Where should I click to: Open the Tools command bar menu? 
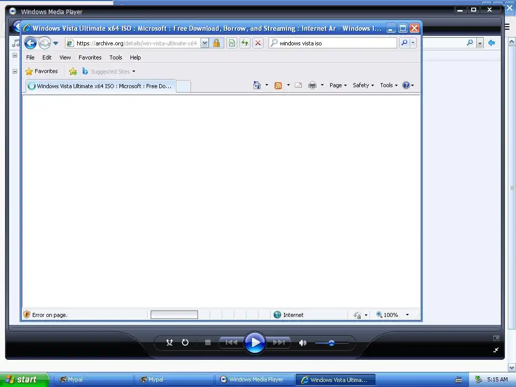click(x=389, y=85)
